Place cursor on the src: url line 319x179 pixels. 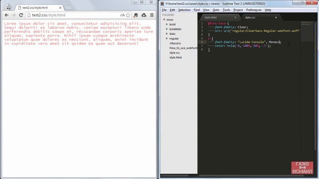point(258,31)
